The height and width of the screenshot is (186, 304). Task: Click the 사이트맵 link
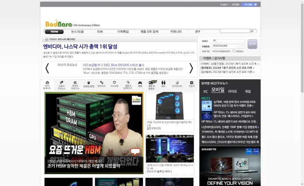pos(236,4)
